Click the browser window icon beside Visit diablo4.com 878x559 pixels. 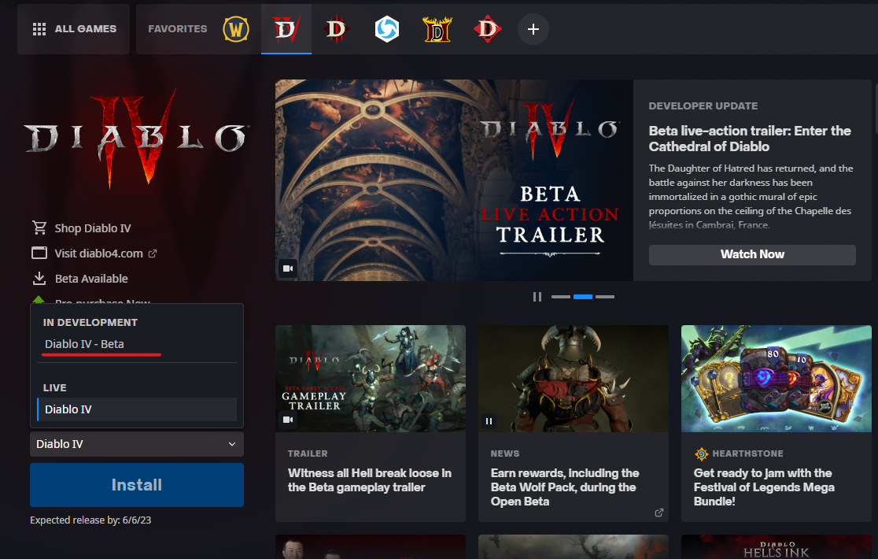point(39,254)
